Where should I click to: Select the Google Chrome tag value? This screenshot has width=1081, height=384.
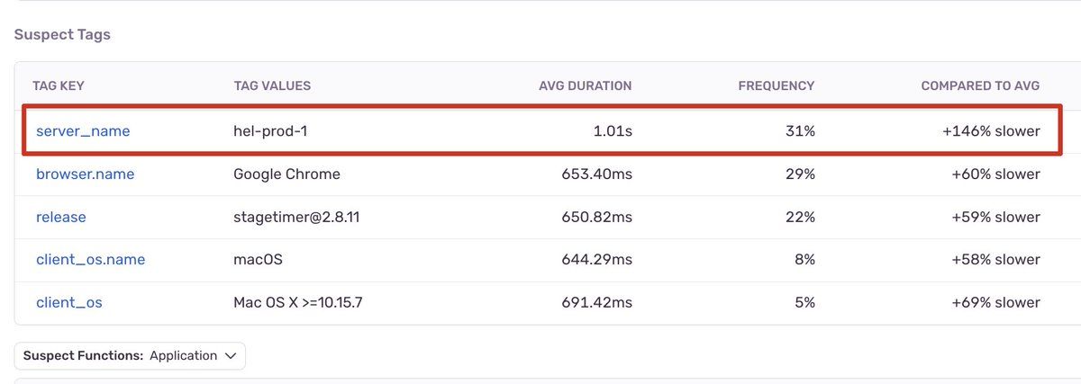tap(286, 174)
